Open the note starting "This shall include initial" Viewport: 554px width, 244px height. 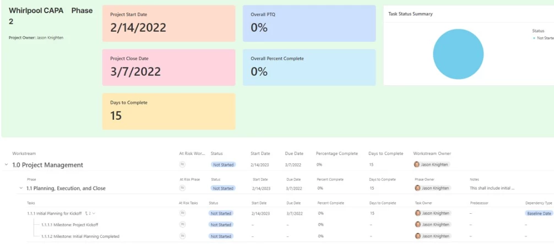coord(492,188)
